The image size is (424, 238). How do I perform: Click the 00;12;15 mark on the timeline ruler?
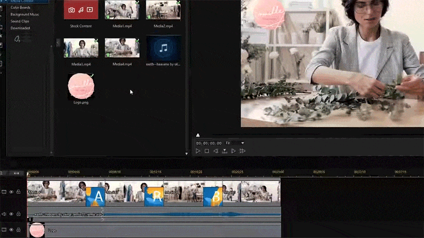coord(156,172)
